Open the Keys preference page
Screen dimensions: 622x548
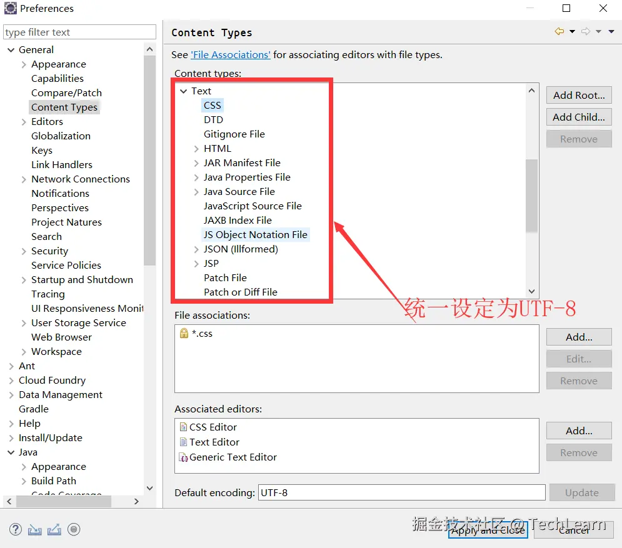pos(42,151)
